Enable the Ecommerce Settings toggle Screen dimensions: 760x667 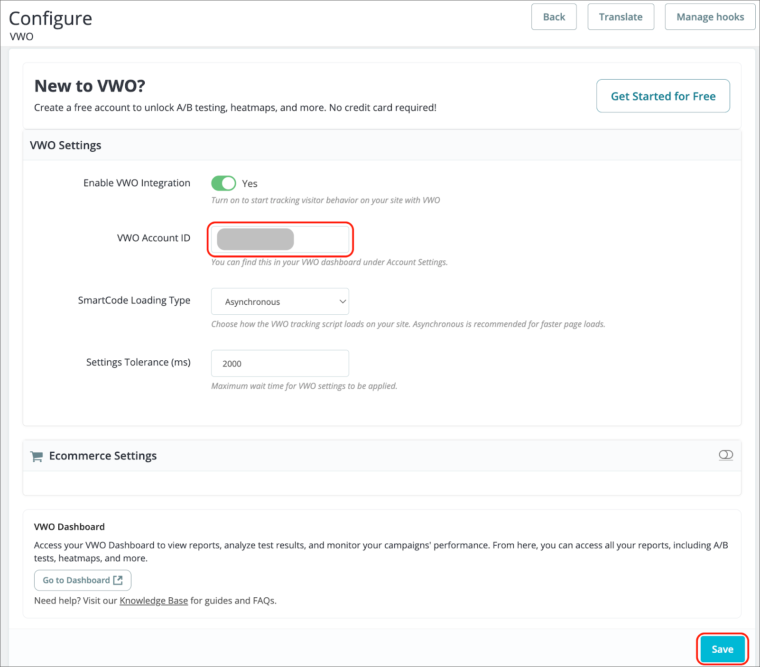pyautogui.click(x=726, y=455)
